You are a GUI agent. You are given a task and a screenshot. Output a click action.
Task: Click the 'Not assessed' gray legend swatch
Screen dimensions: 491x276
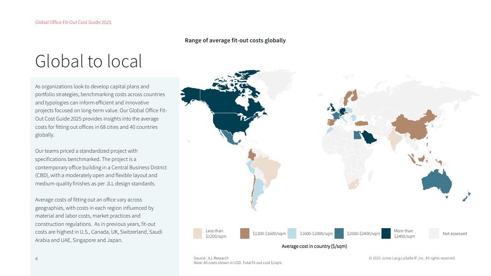point(433,233)
